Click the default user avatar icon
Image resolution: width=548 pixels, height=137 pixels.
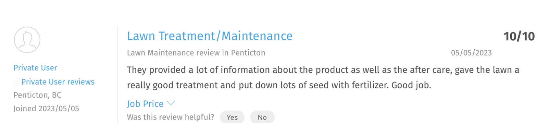[27, 40]
